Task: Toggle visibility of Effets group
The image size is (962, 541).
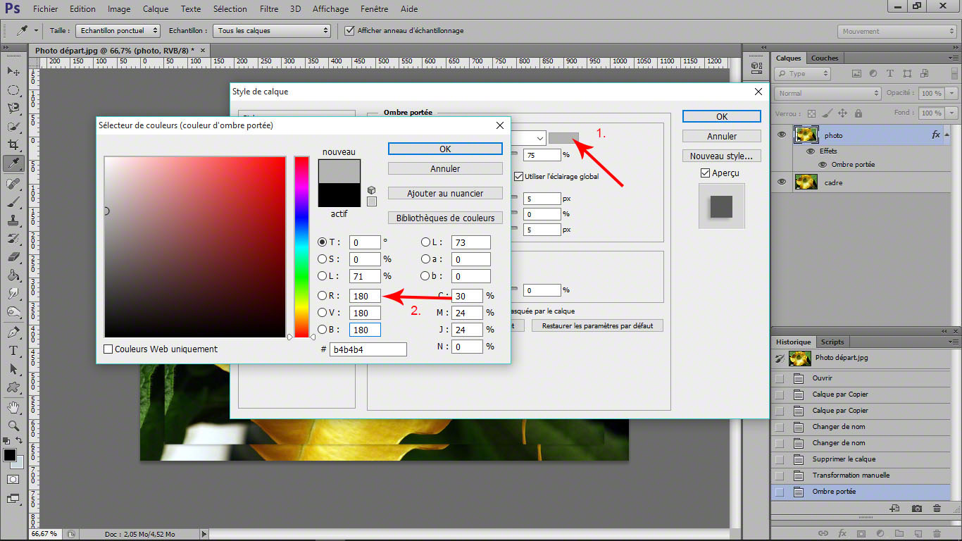Action: click(810, 151)
